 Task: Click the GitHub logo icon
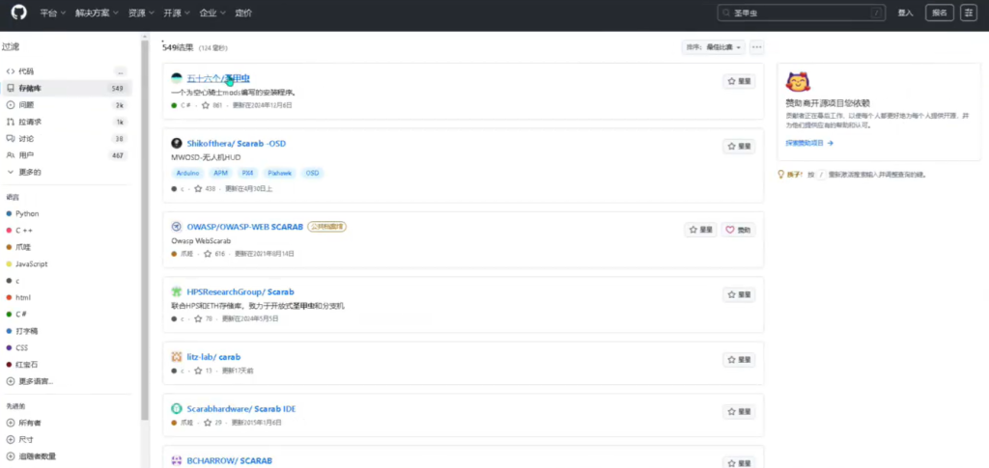pos(19,12)
